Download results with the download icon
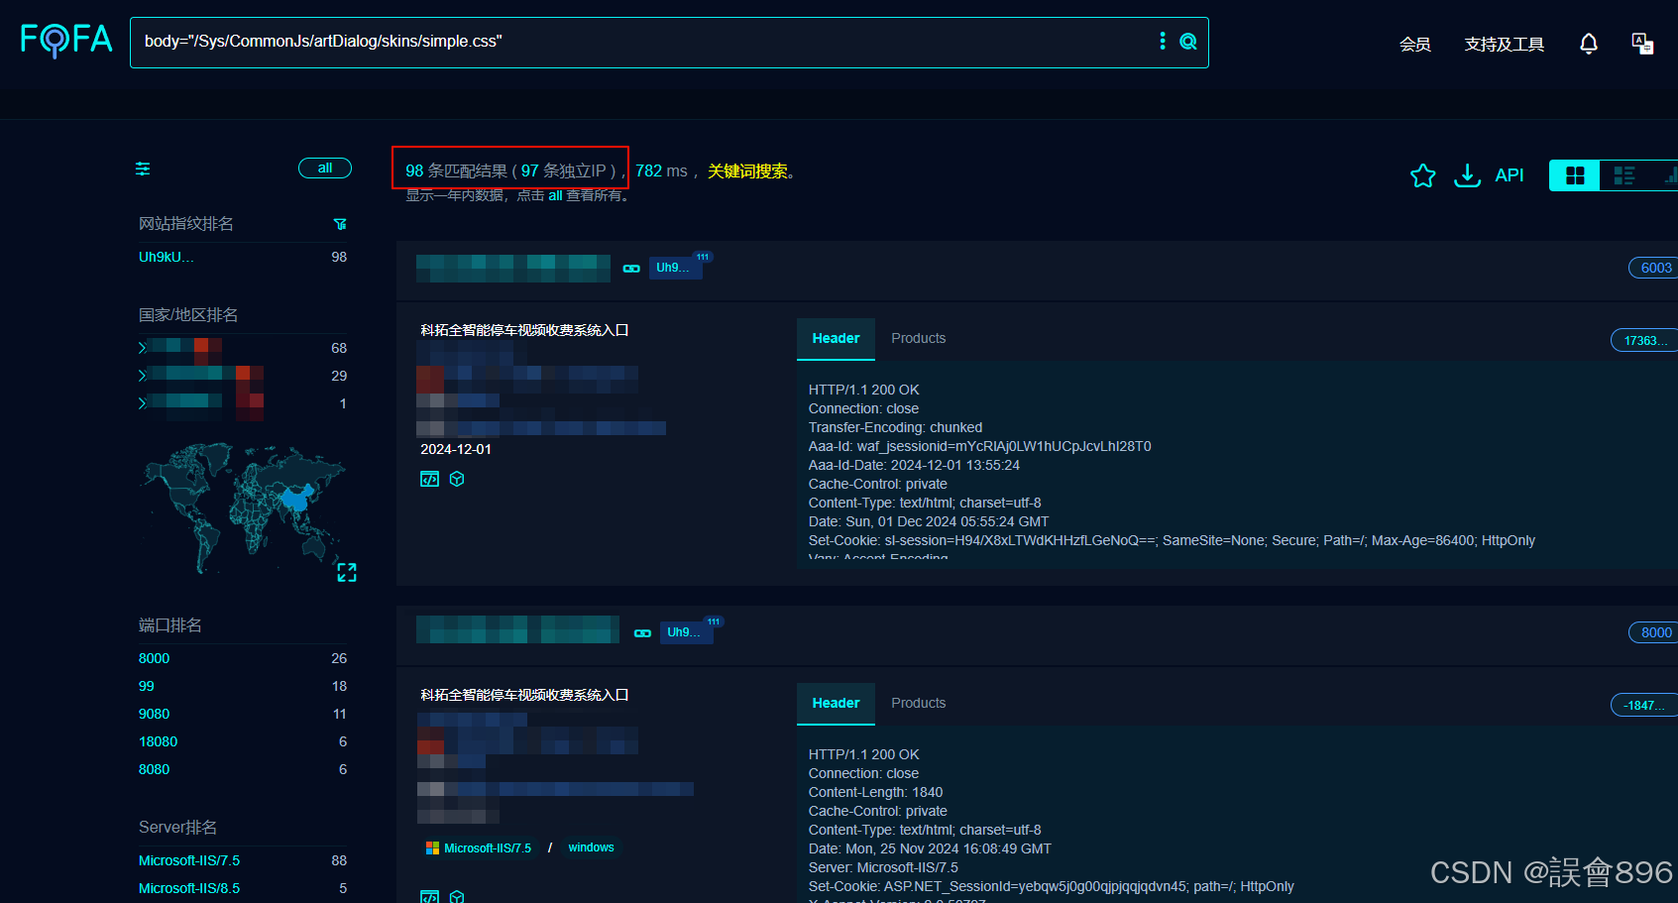Image resolution: width=1678 pixels, height=903 pixels. [x=1467, y=175]
